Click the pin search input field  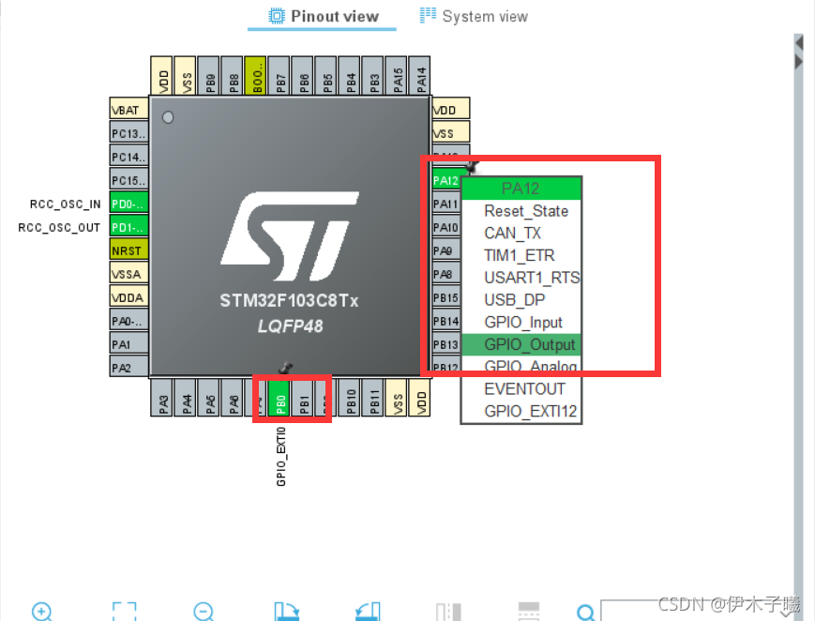(x=697, y=611)
